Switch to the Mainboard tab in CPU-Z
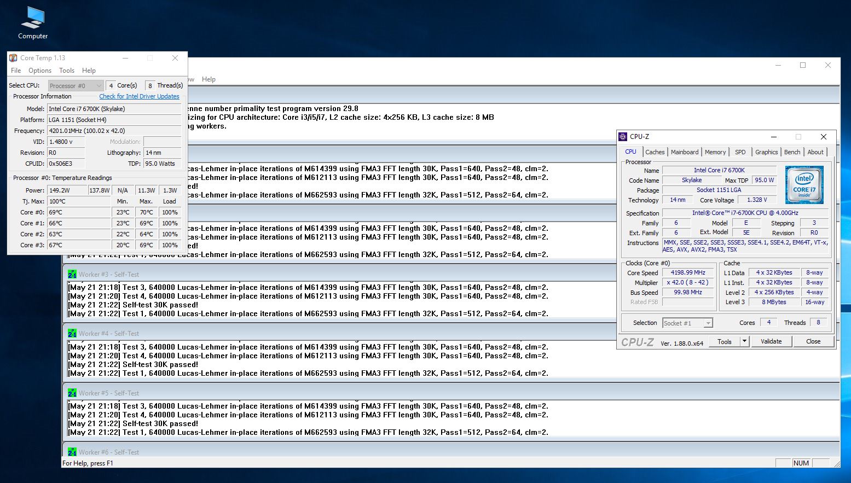851x483 pixels. pyautogui.click(x=685, y=152)
